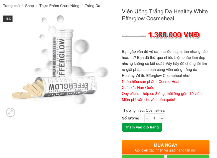Click the -16% discount badge
The width and height of the screenshot is (217, 158).
click(x=8, y=19)
